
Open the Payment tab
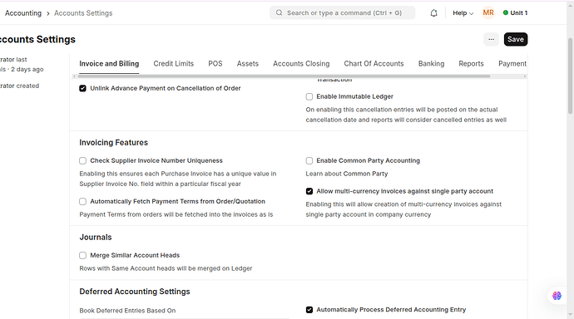[512, 64]
